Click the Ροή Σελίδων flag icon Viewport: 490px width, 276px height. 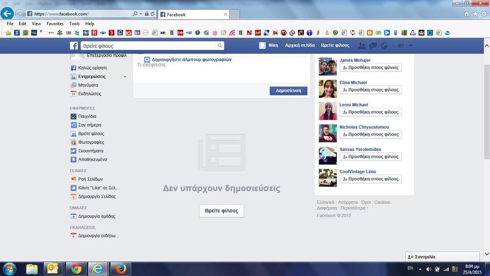coord(73,179)
